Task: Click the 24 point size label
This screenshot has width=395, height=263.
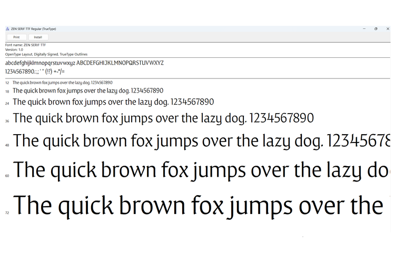Action: click(x=7, y=104)
